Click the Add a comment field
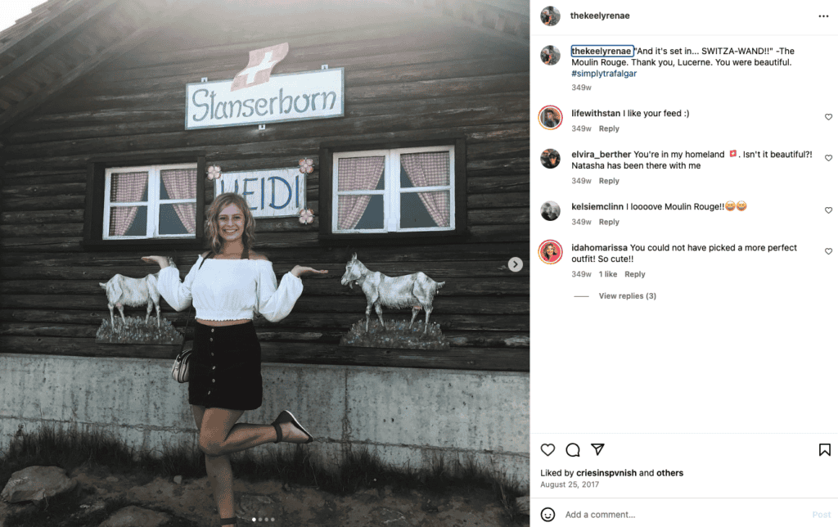Image resolution: width=838 pixels, height=527 pixels. coord(684,514)
